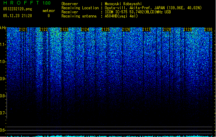Click the 2123 time marker

(x=64, y=29)
